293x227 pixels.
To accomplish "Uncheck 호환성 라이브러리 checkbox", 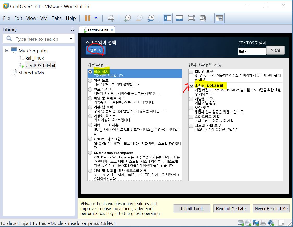I will (x=191, y=86).
